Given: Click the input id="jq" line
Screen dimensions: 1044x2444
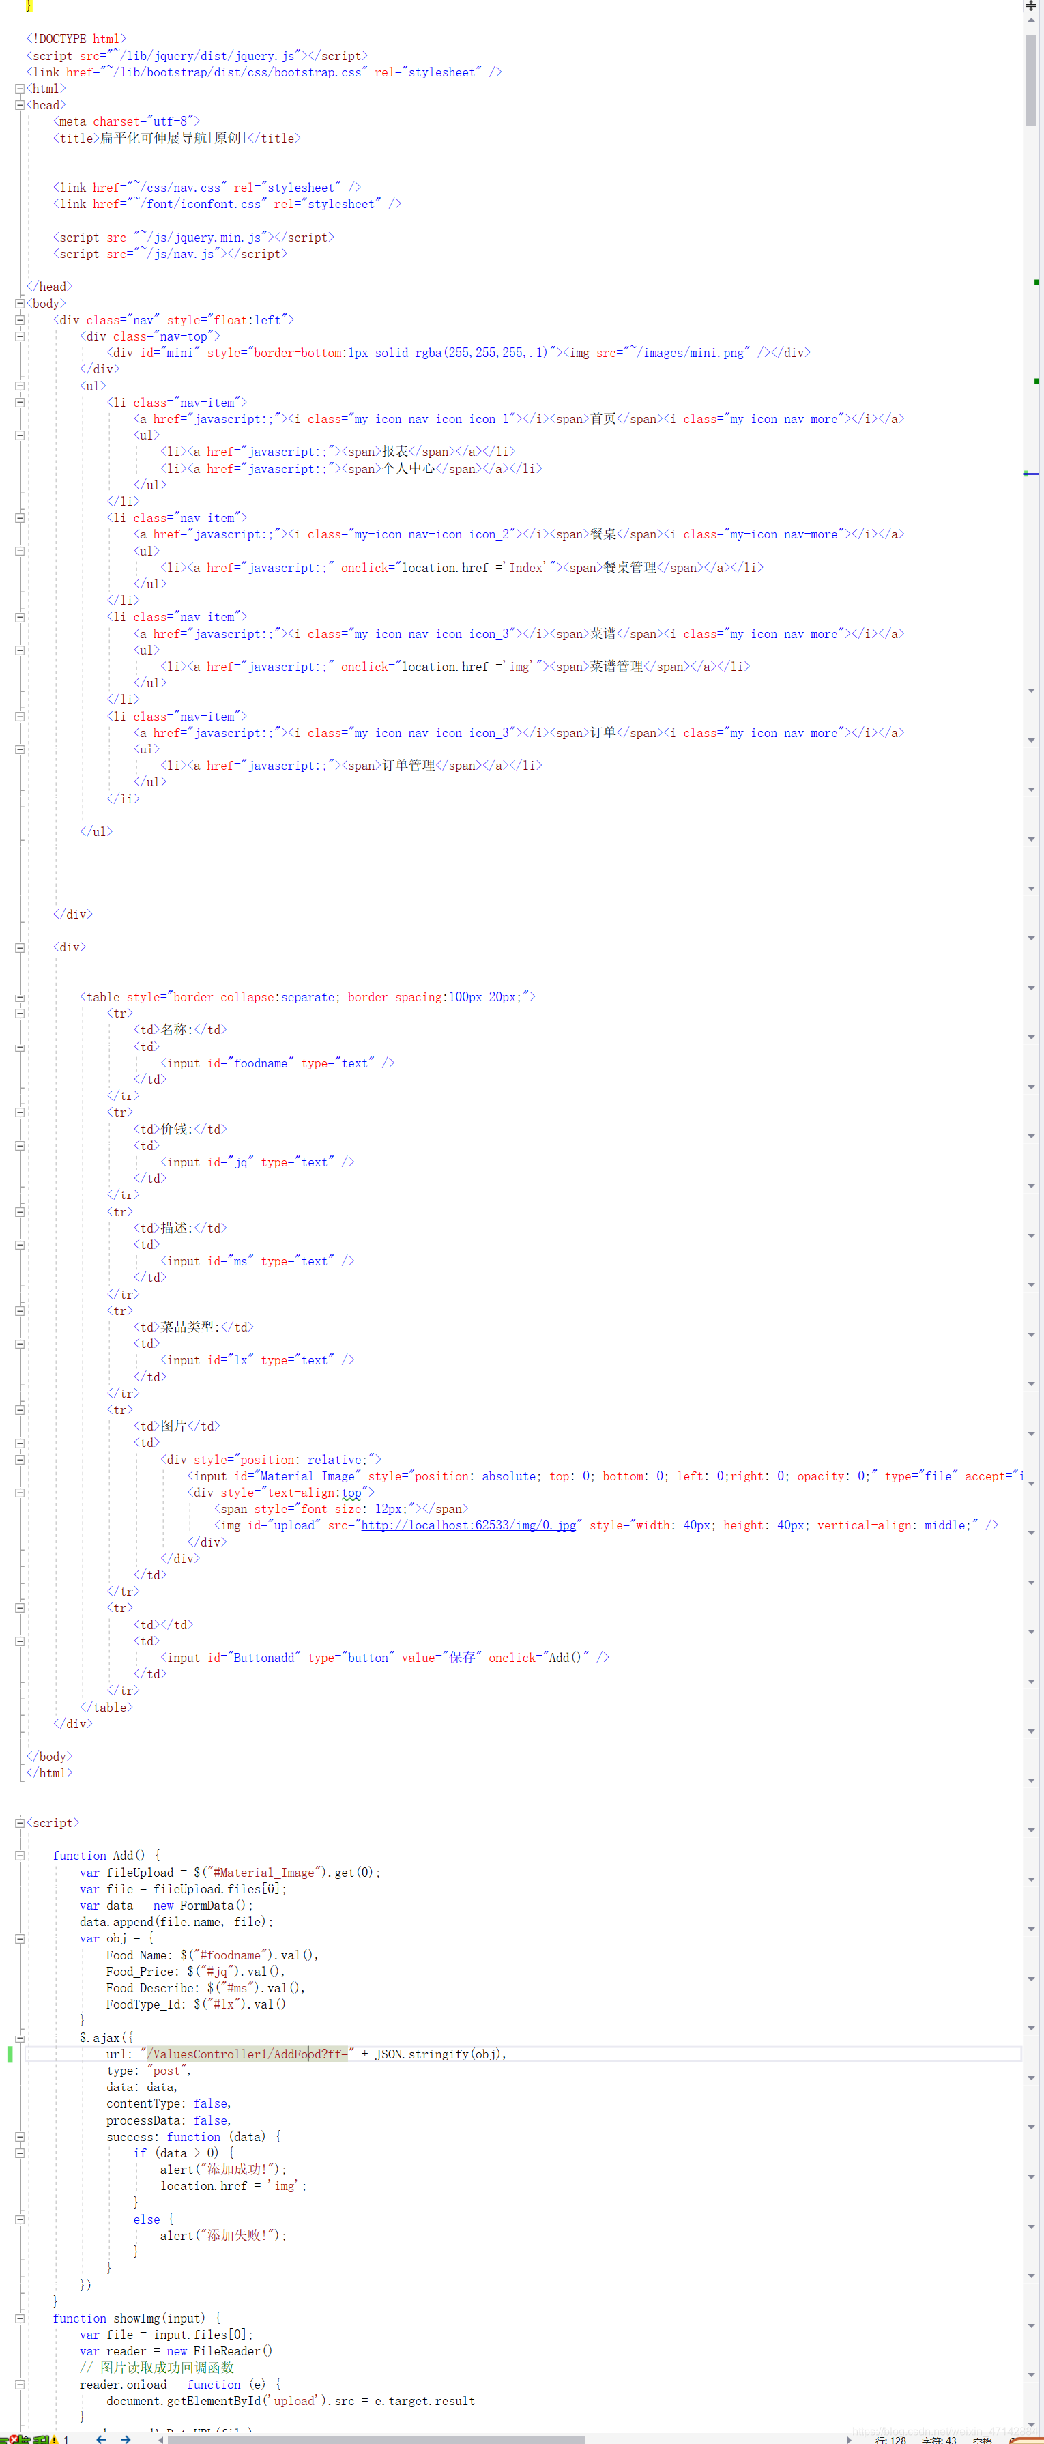Looking at the screenshot, I should click(257, 1162).
